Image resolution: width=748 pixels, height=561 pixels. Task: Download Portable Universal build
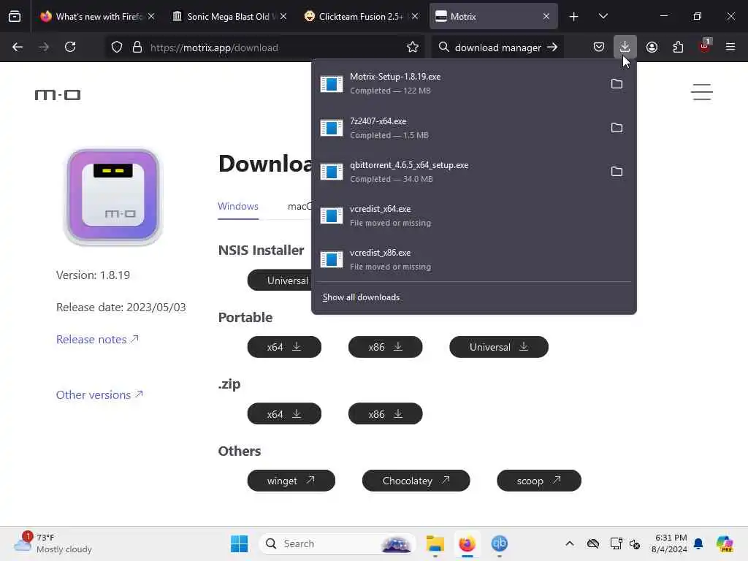[x=499, y=347]
